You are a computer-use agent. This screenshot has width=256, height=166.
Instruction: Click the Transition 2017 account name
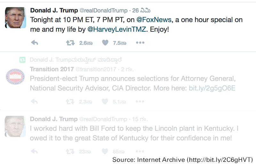pyautogui.click(x=51, y=69)
